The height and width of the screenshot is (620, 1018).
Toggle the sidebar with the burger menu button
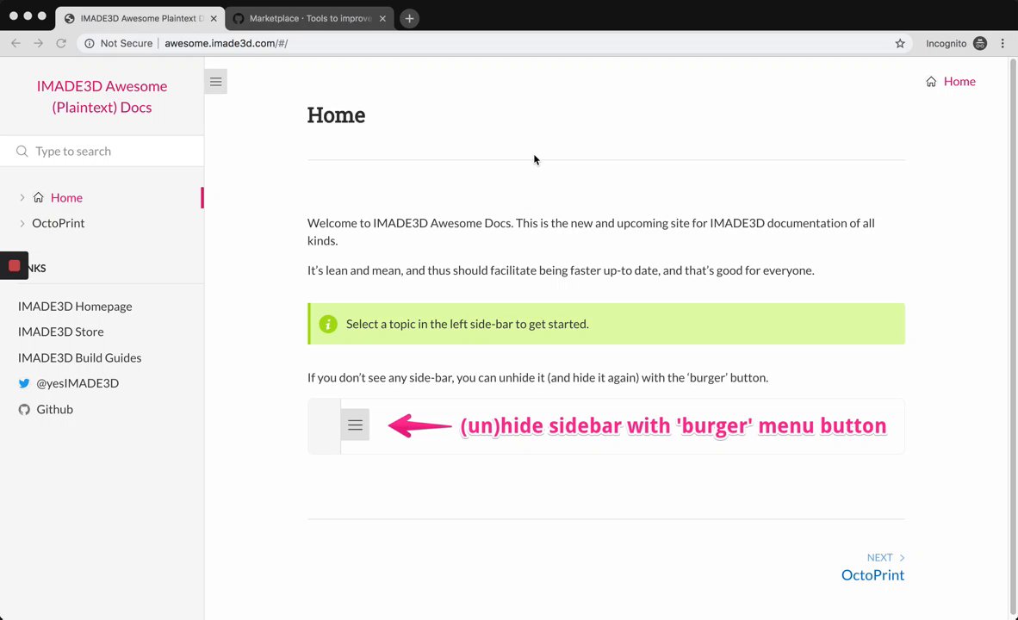coord(215,82)
